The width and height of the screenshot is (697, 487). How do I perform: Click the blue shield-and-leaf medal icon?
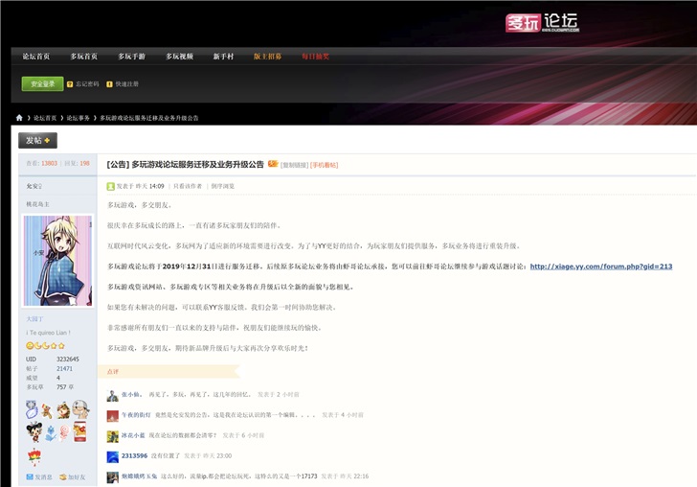32,409
